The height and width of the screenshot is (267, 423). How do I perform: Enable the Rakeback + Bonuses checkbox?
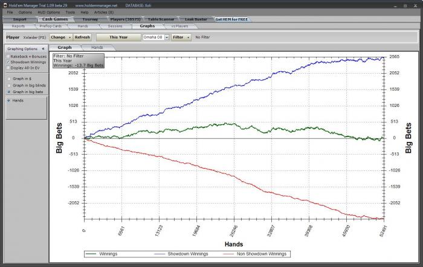tap(8, 56)
